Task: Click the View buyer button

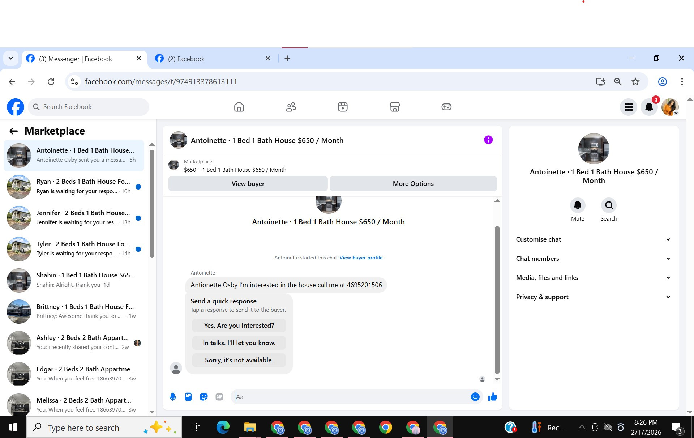Action: [248, 184]
